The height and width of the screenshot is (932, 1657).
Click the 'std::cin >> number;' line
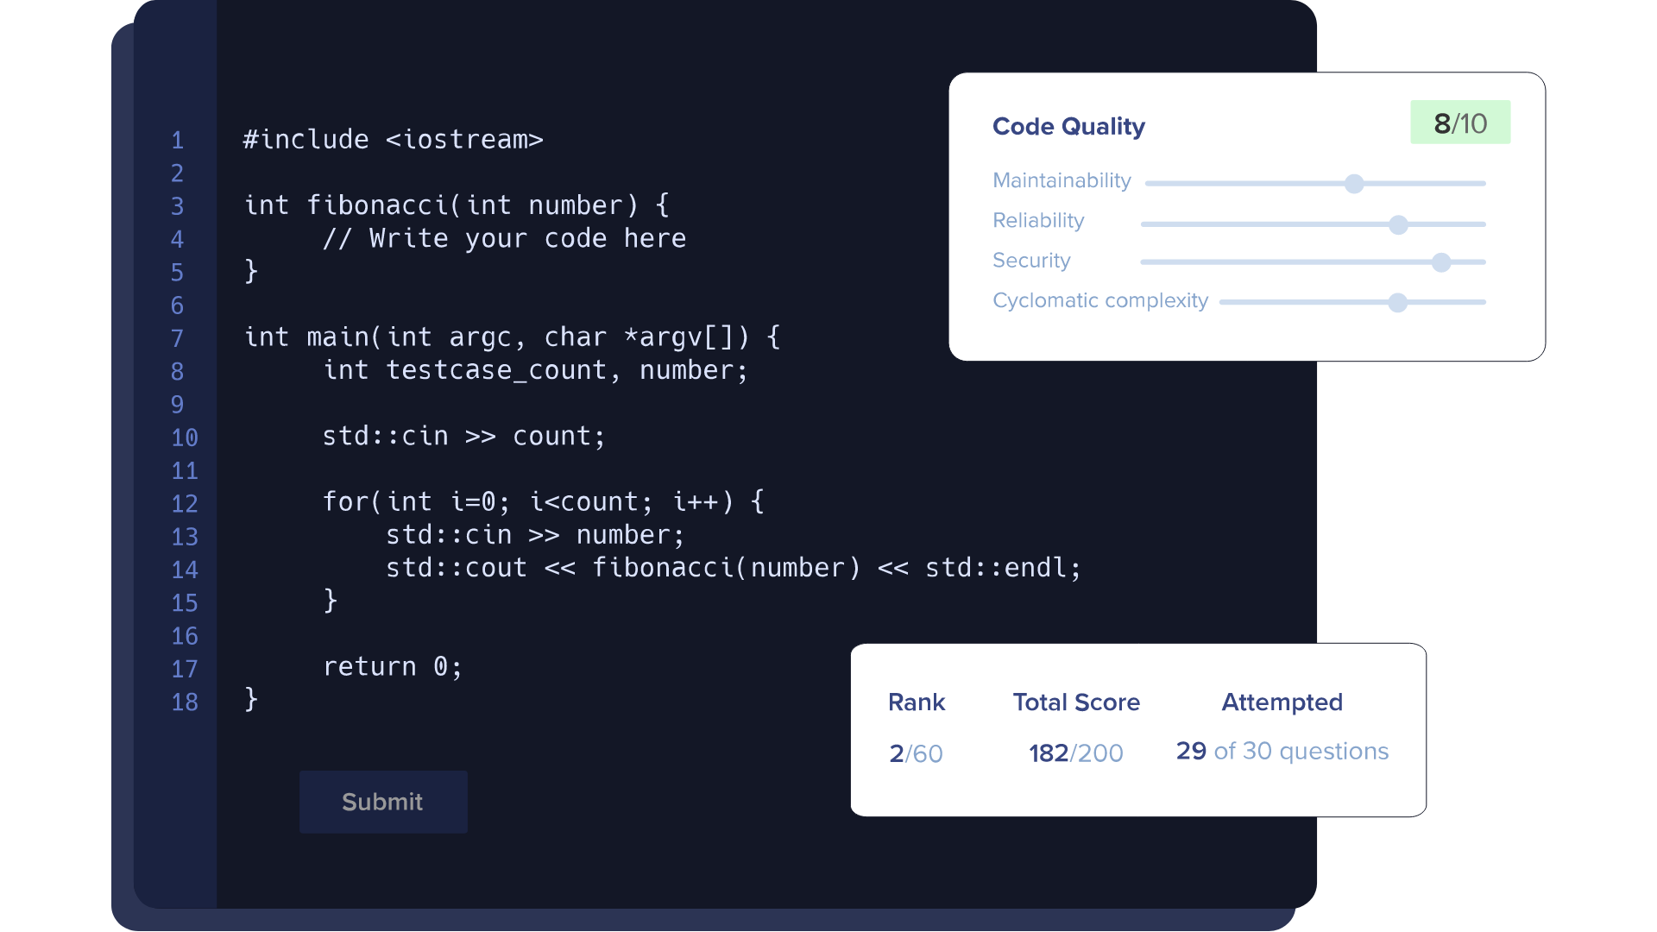tap(535, 535)
